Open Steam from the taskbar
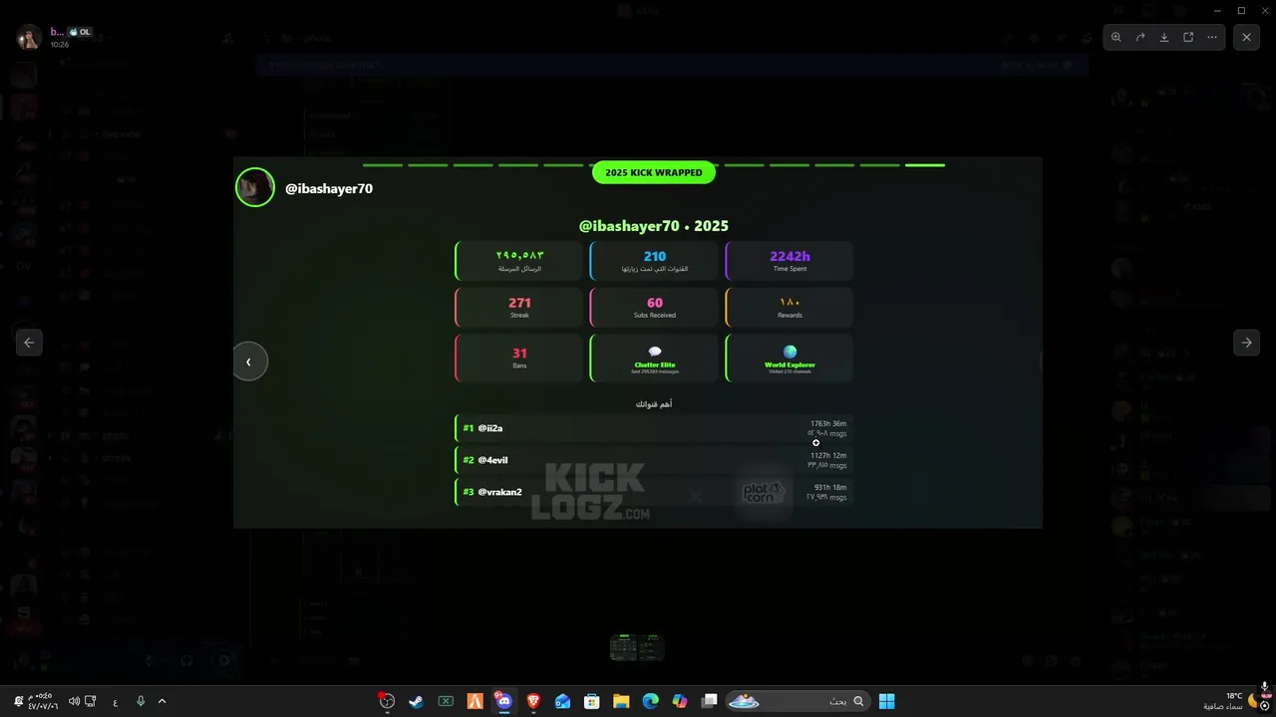This screenshot has width=1276, height=717. (416, 701)
